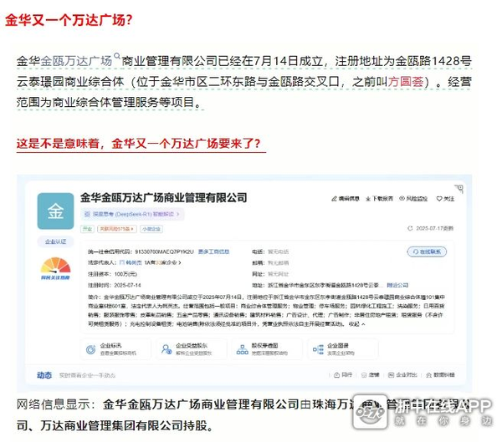Open the 金瓯万达广场 keyword link

(x=76, y=61)
